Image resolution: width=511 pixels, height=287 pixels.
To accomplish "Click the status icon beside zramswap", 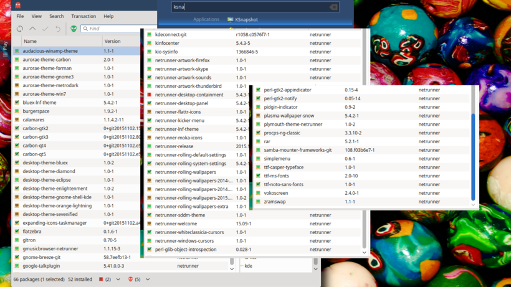I will tap(258, 202).
